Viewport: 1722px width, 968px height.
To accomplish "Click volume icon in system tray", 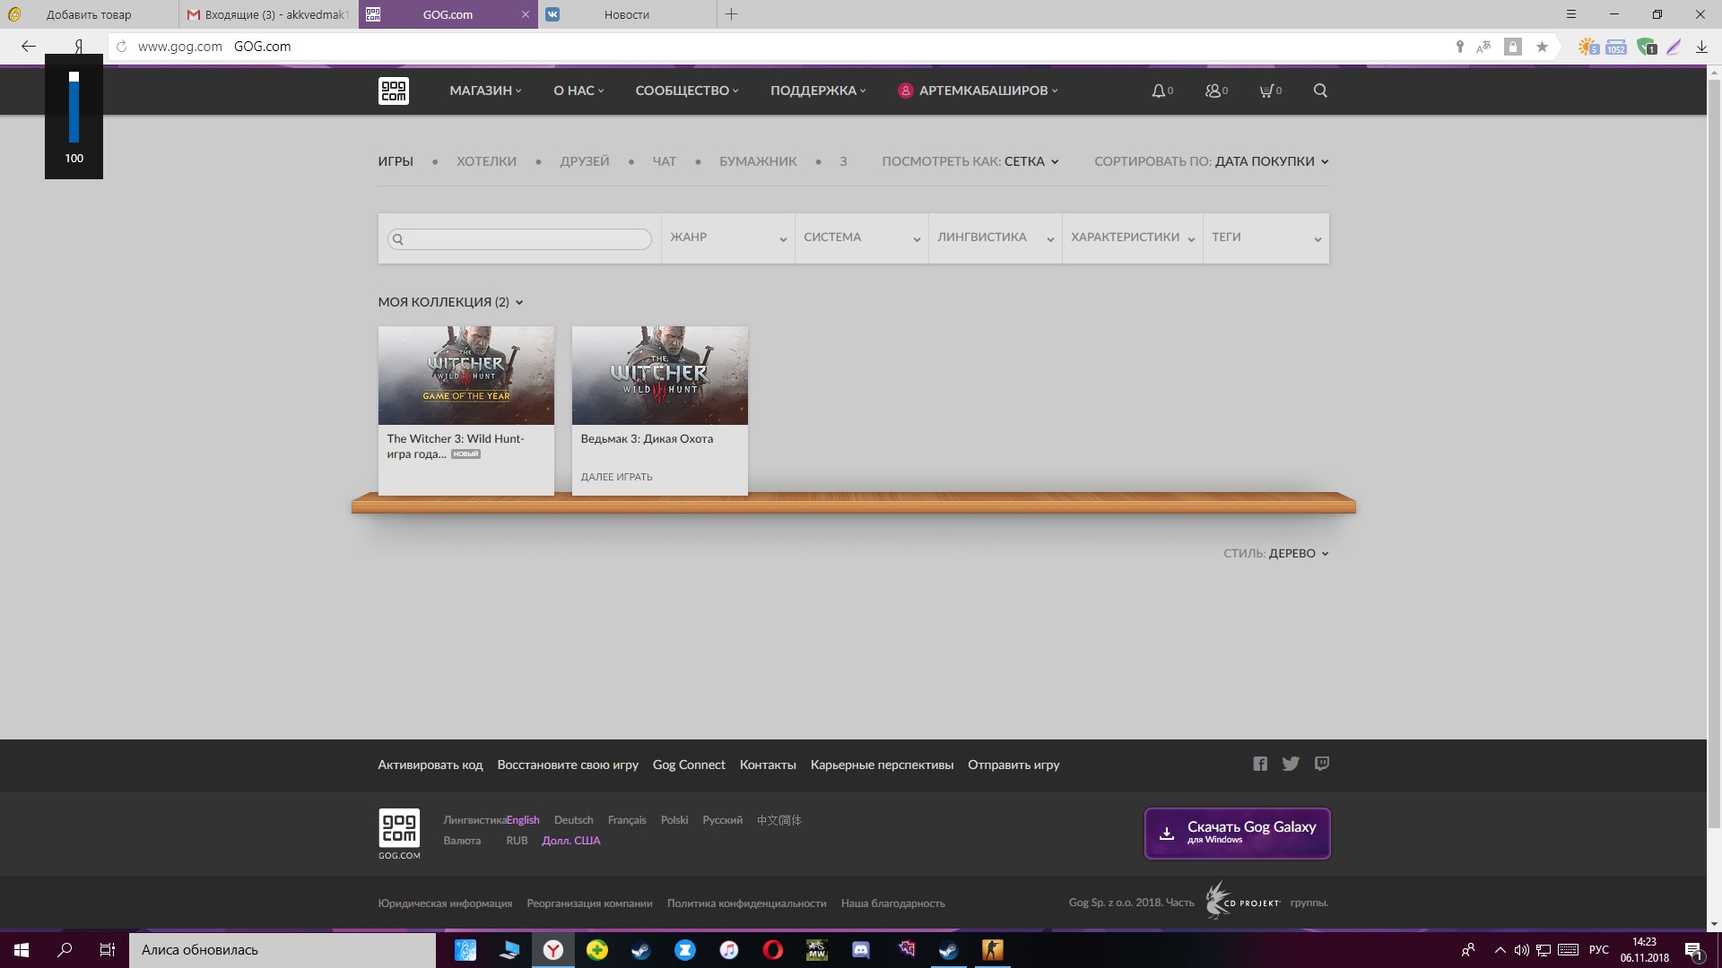I will coord(1521,950).
